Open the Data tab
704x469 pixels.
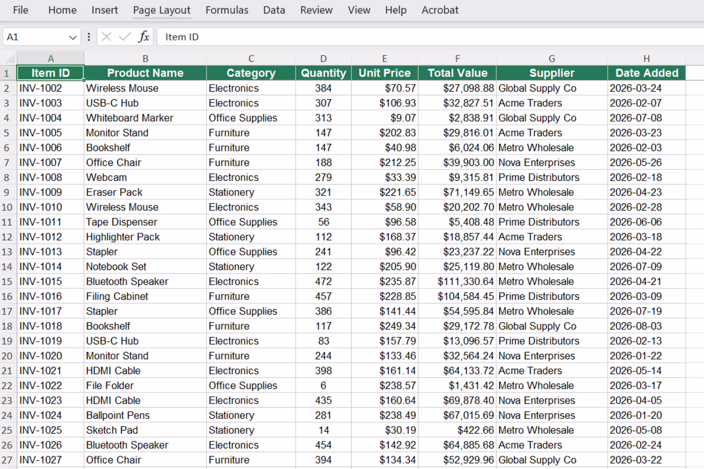point(274,10)
